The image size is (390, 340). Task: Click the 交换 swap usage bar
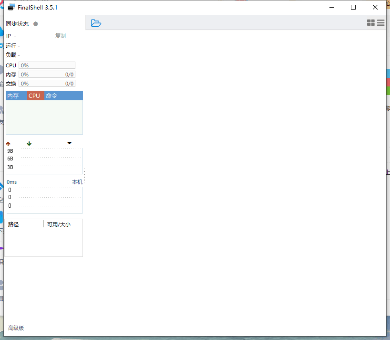(47, 84)
